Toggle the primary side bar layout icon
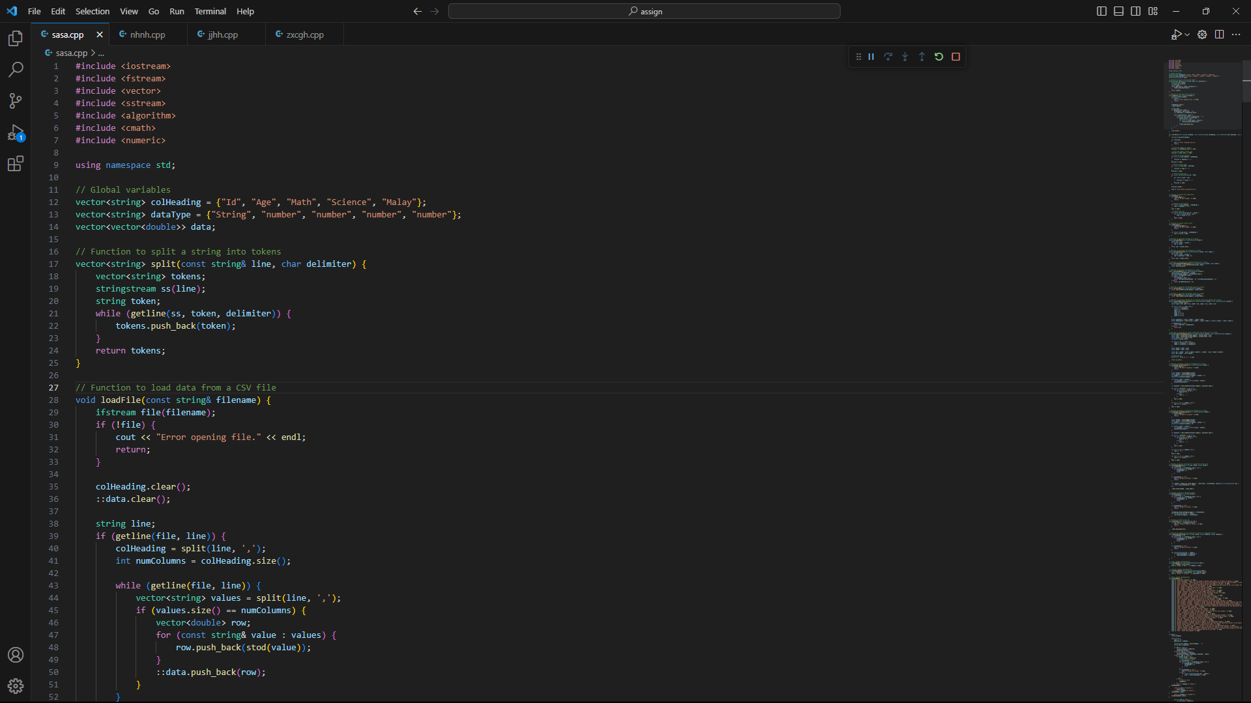Screen dimensions: 1251x703 point(1102,11)
